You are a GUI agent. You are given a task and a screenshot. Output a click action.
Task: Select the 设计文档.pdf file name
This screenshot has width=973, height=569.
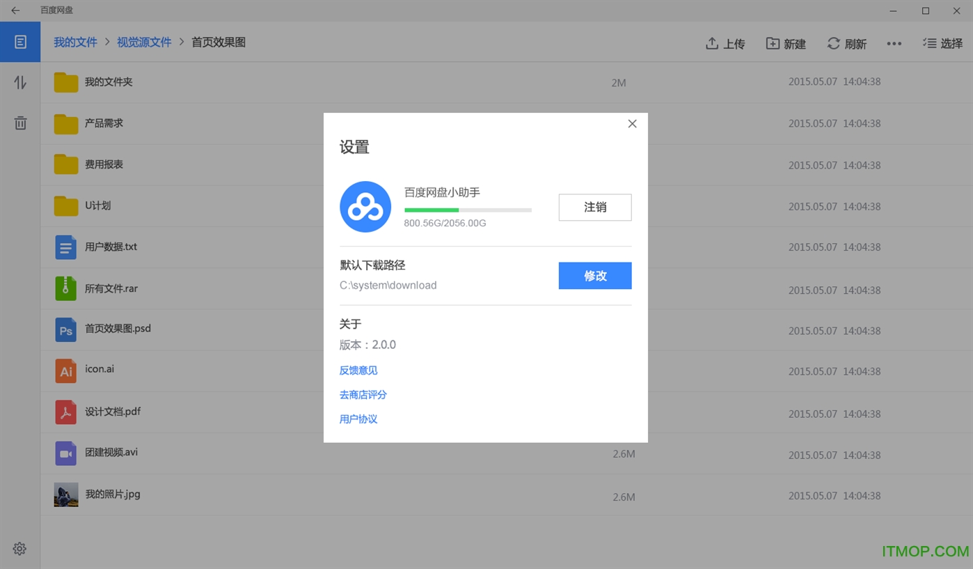coord(112,412)
